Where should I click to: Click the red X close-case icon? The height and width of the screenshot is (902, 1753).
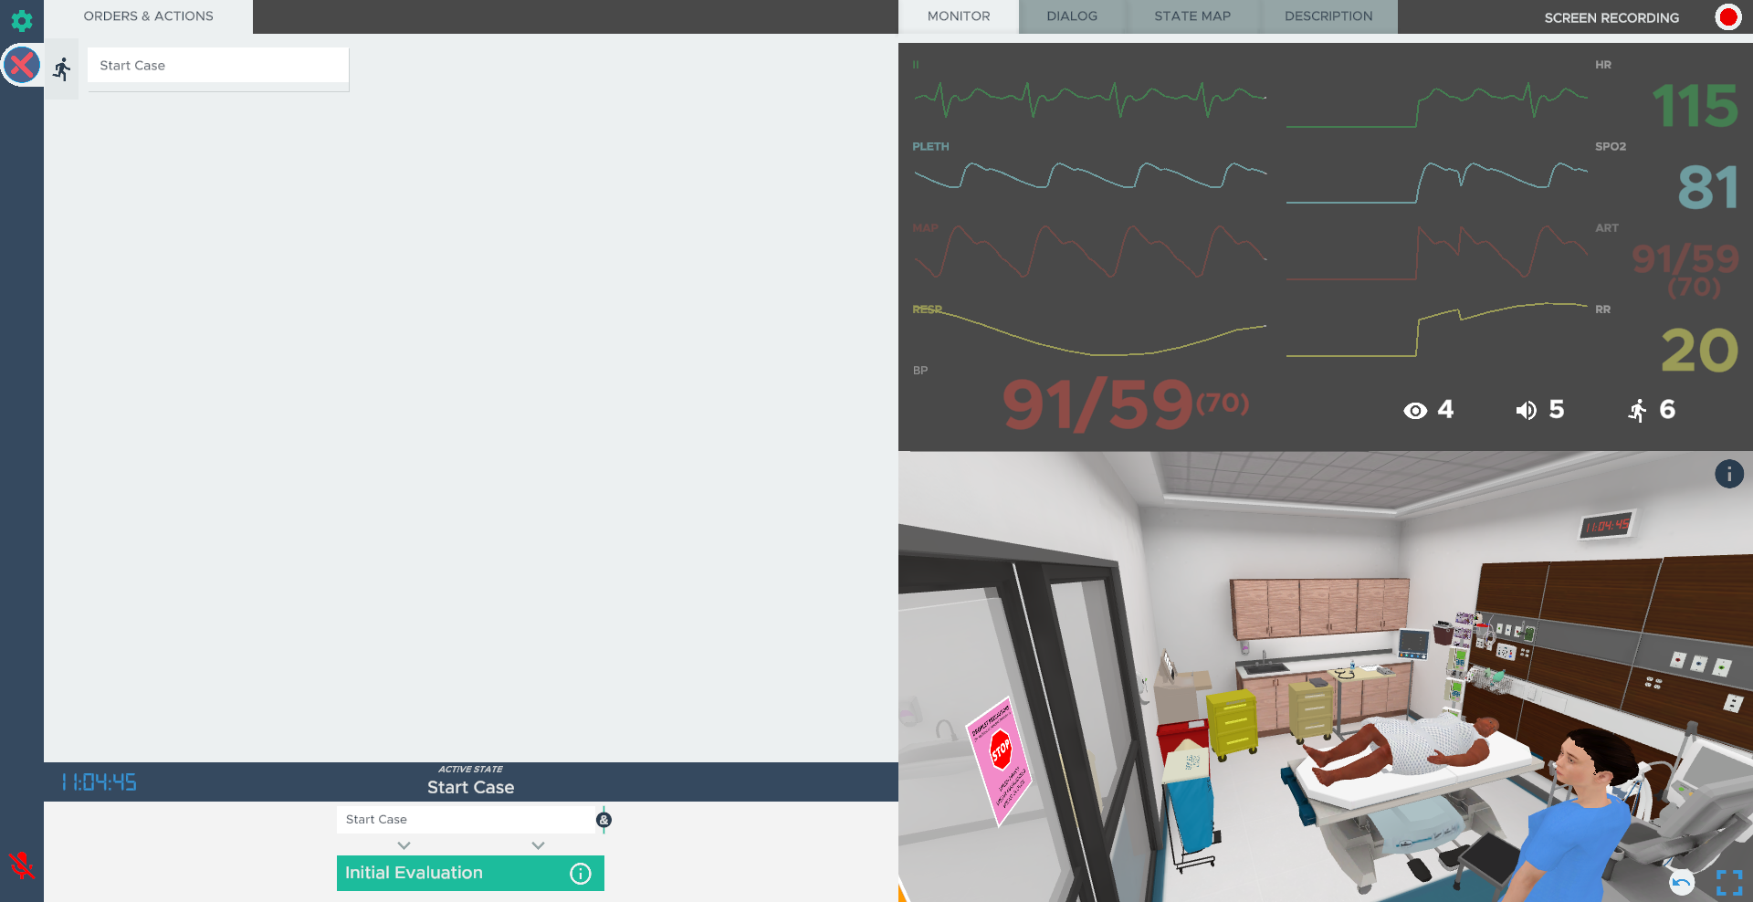(x=22, y=65)
